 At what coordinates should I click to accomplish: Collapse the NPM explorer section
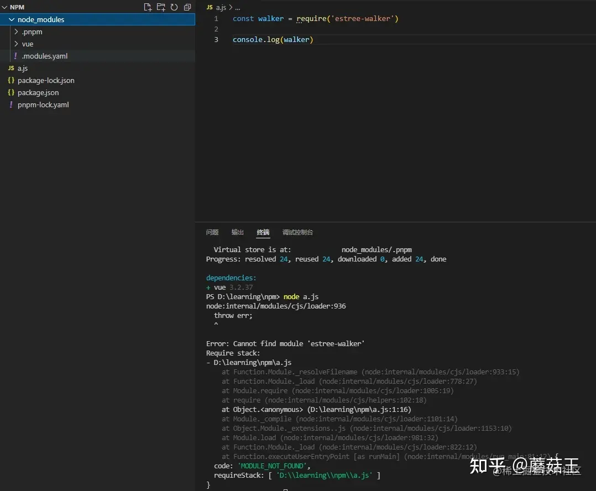click(4, 7)
